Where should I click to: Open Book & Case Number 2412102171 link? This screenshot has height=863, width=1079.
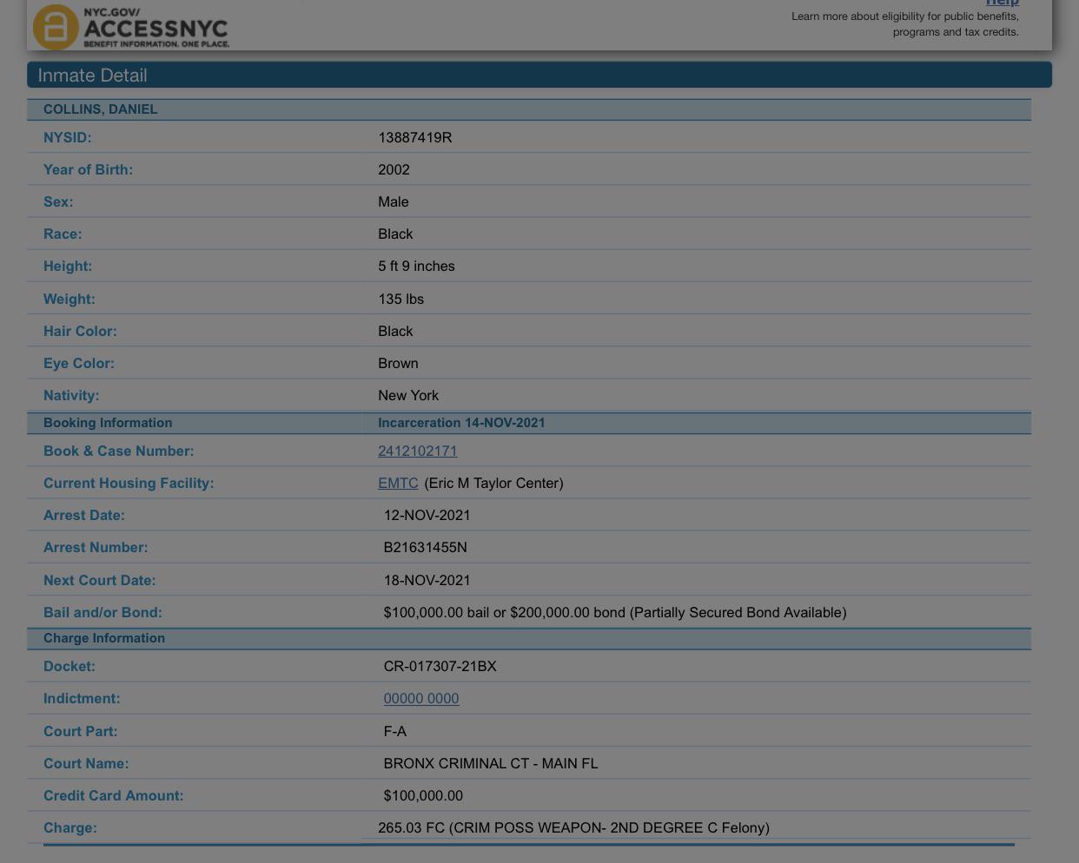click(417, 451)
